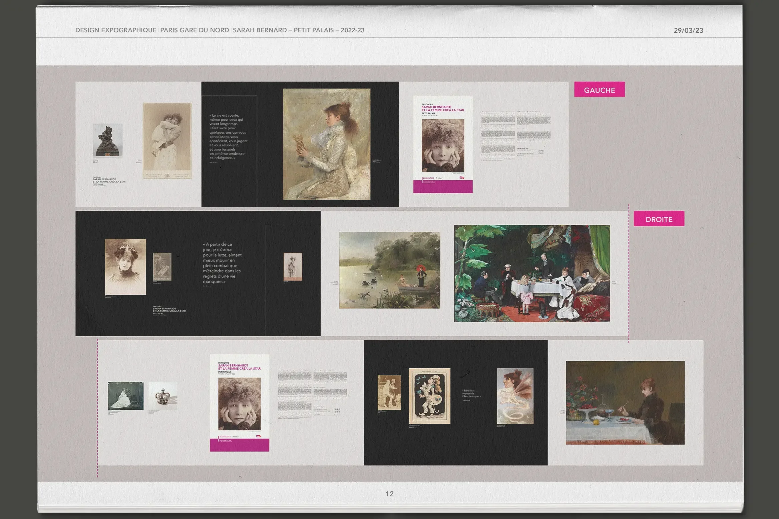Click "PARCOURS SARAH BERNHARDT" caption on the middle dark panel
779x519 pixels.
coord(169,310)
